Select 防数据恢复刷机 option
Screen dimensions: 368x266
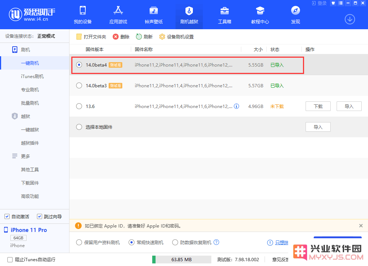[x=175, y=242]
